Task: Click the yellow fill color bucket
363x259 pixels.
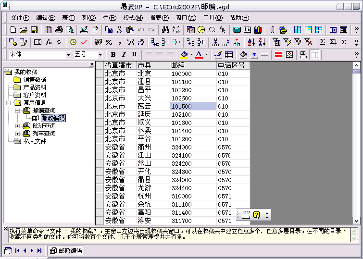Action: [x=184, y=55]
